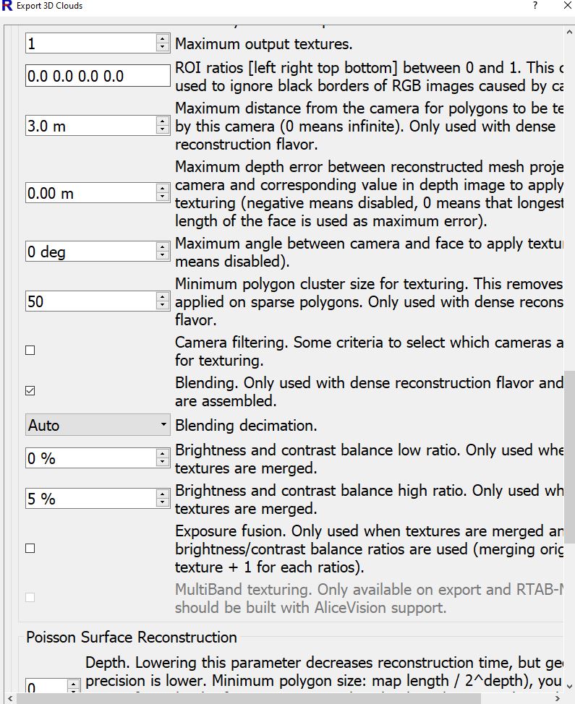575x704 pixels.
Task: Open the Blending decimation Auto dropdown
Action: click(x=97, y=425)
